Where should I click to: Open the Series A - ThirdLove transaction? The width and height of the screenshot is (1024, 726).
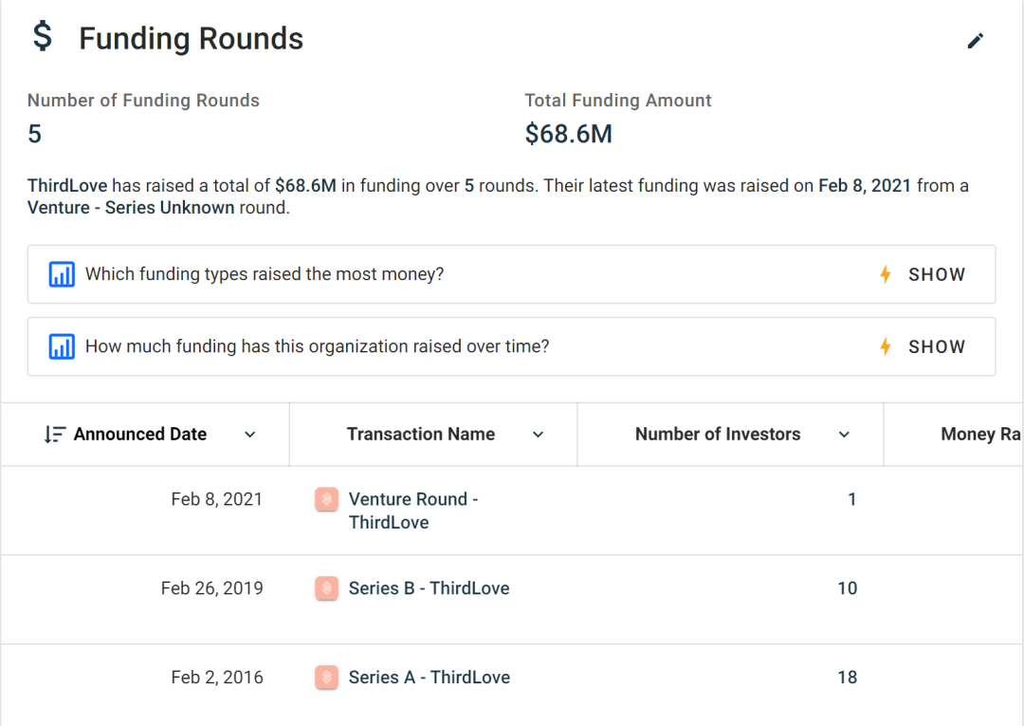point(429,678)
